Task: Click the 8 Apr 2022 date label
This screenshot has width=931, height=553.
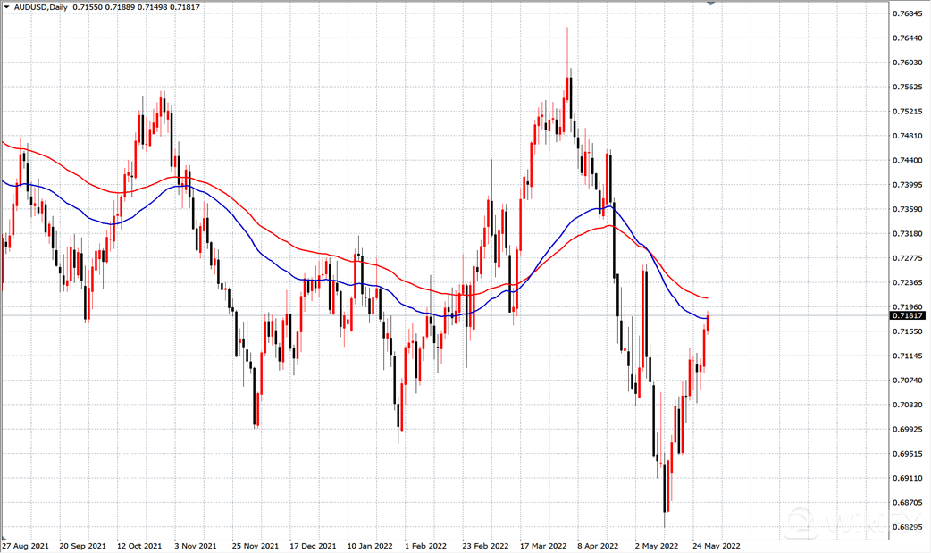Action: (600, 544)
